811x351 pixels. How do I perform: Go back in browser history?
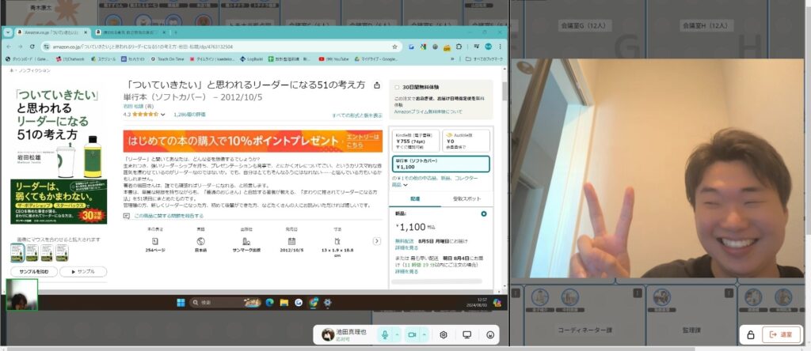[10, 47]
